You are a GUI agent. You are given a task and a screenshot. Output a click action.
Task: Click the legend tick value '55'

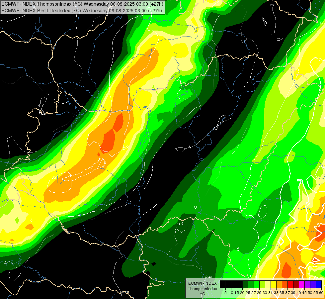[x=316, y=293]
